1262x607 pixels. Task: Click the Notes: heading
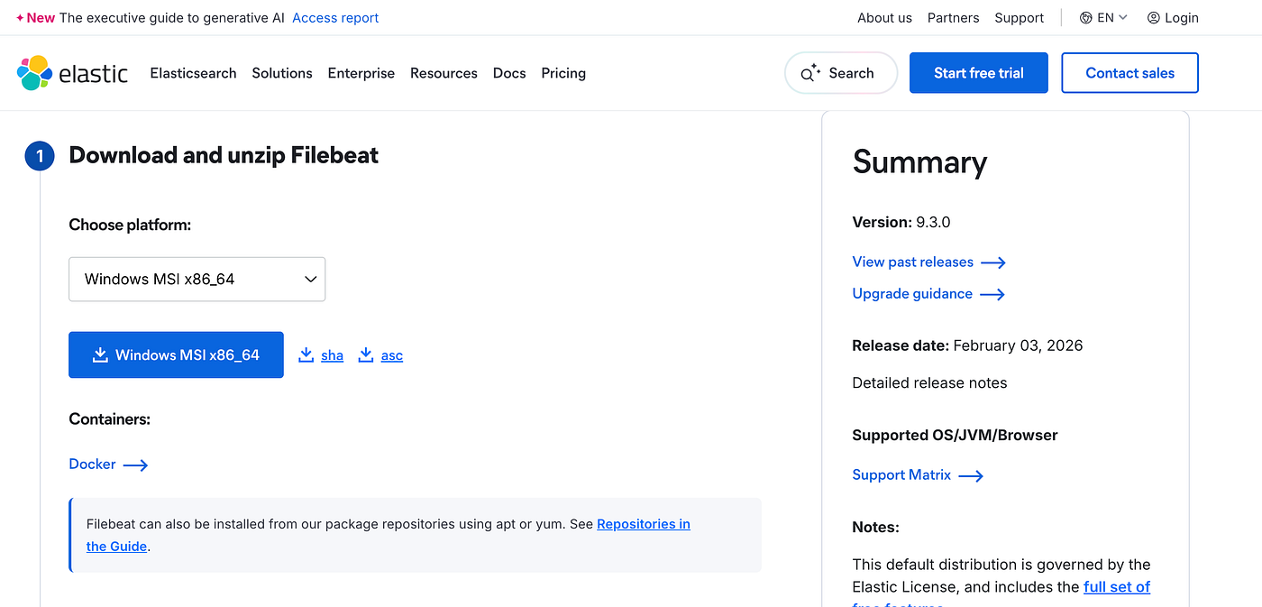(875, 528)
